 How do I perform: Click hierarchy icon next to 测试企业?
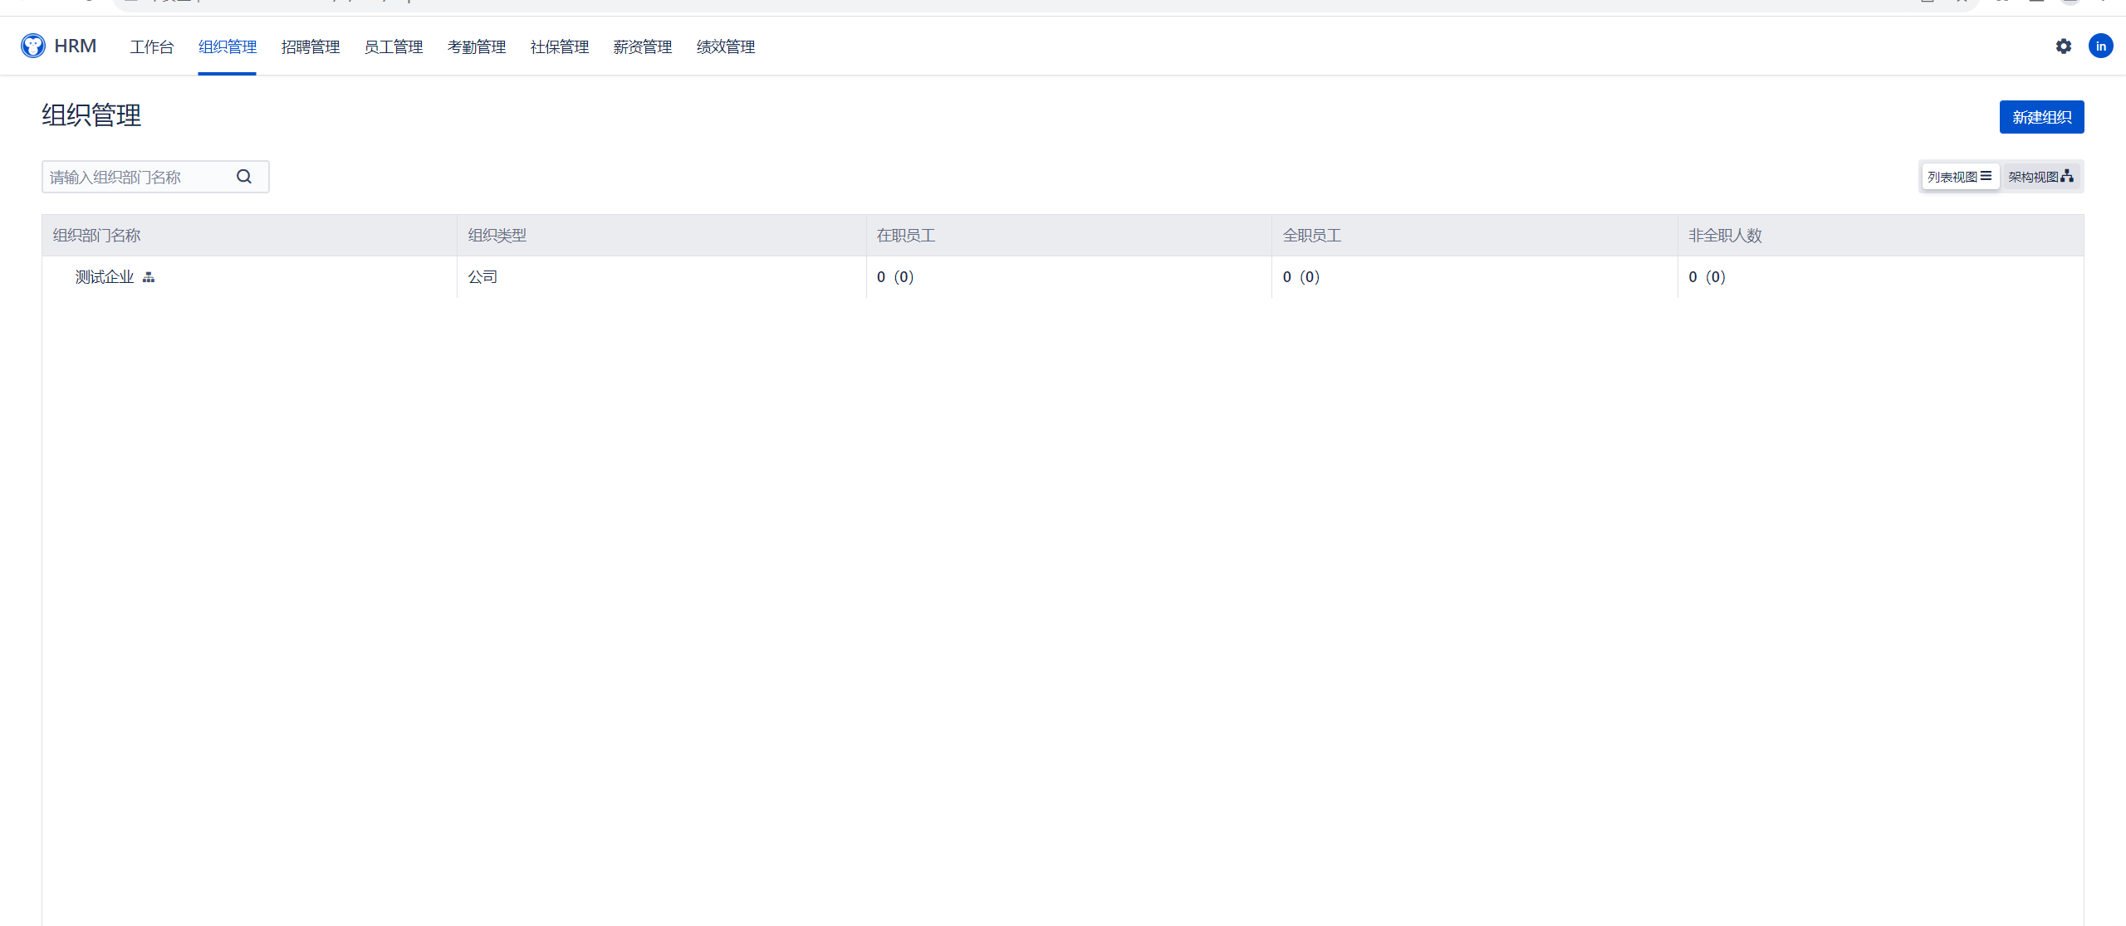(x=149, y=277)
